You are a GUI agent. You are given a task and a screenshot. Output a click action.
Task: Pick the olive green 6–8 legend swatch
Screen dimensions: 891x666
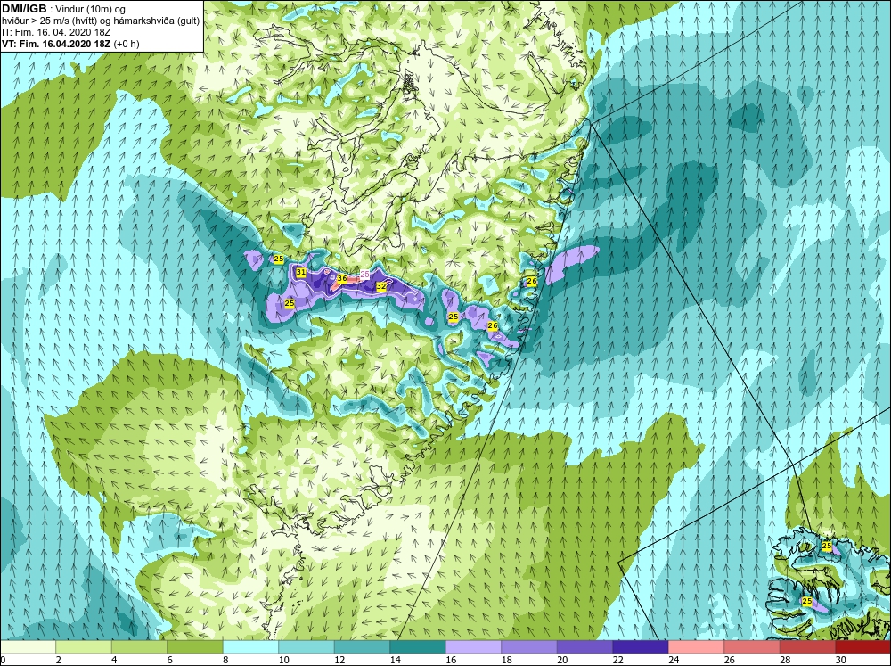pyautogui.click(x=195, y=646)
